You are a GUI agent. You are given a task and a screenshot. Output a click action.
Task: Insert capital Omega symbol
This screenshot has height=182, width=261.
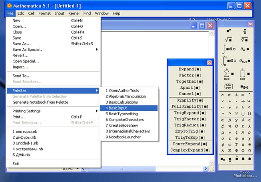249,151
